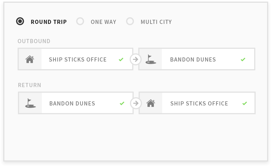Open return origin field Bandon Dunes
The height and width of the screenshot is (167, 272).
(x=76, y=103)
